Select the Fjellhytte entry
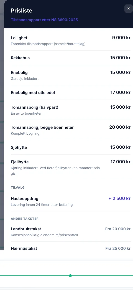Screen dimensions: 133x301 (x=70, y=167)
